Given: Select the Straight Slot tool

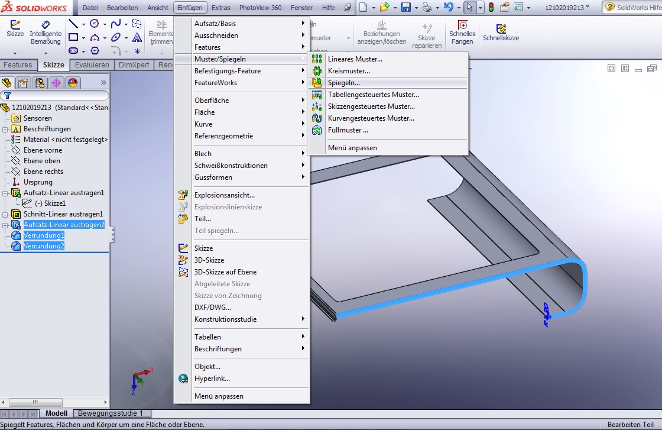Looking at the screenshot, I should pos(73,51).
